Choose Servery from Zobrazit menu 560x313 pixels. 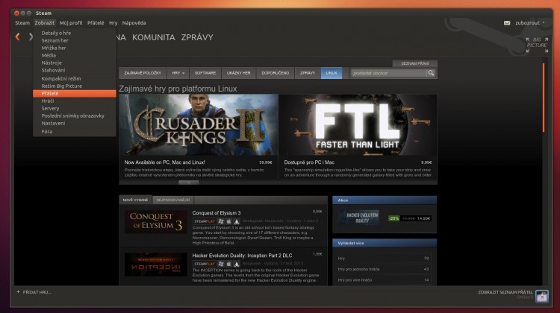[x=74, y=108]
